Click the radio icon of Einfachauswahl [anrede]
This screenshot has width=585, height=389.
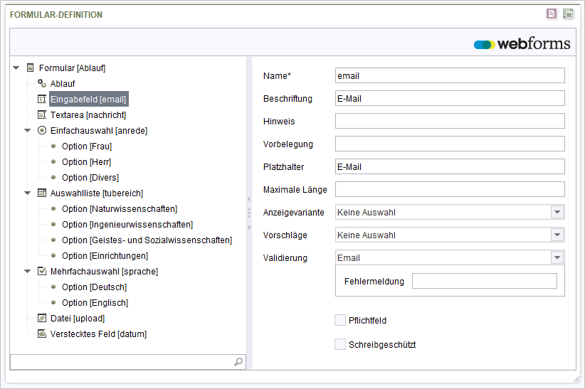point(42,130)
